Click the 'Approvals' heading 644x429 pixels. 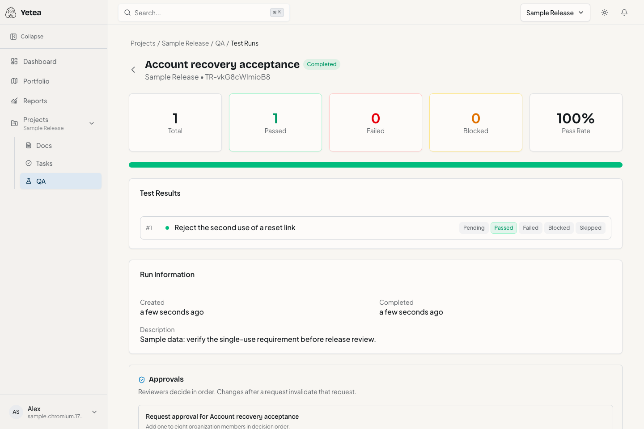point(166,379)
